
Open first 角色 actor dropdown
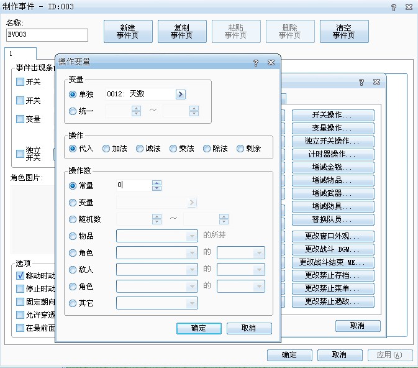(157, 253)
